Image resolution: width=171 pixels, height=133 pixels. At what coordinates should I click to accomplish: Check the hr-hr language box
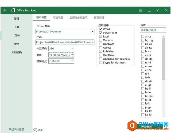click(x=143, y=51)
